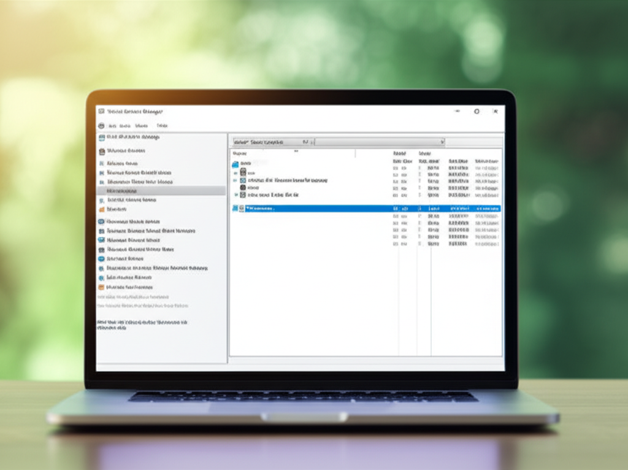Screen dimensions: 628x470
Task: Select the gray highlighted sidebar entry
Action: coord(161,191)
